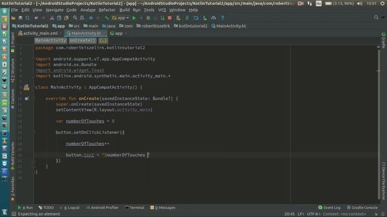Open the Analyze menu
387x217 pixels.
coord(88,10)
